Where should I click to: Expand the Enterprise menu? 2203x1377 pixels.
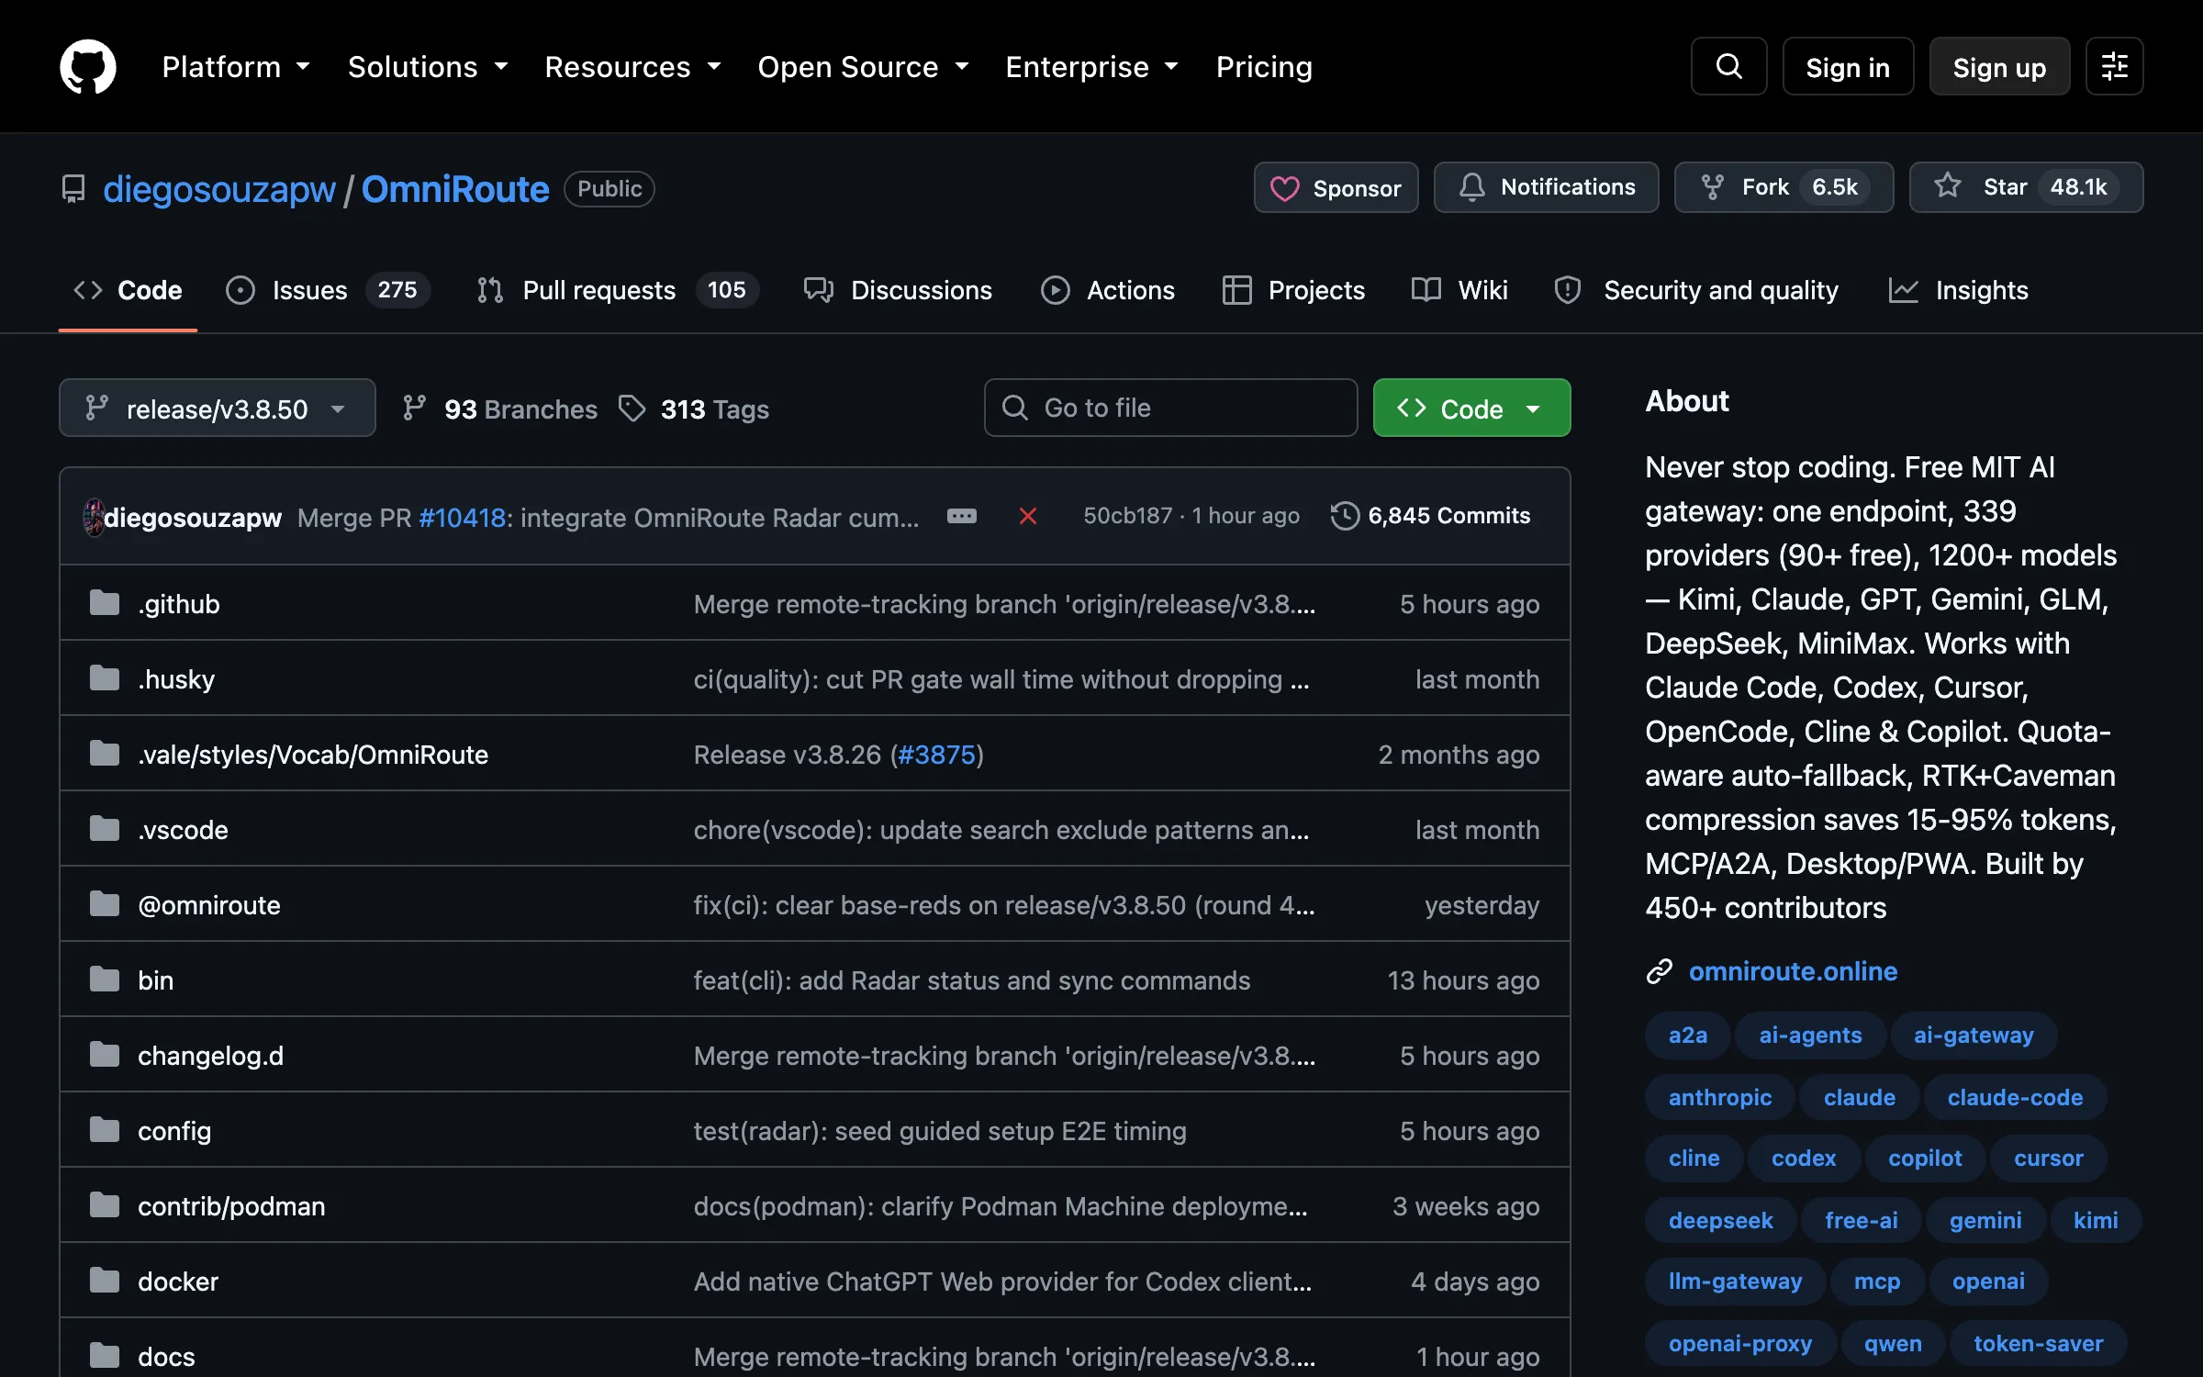click(x=1091, y=66)
